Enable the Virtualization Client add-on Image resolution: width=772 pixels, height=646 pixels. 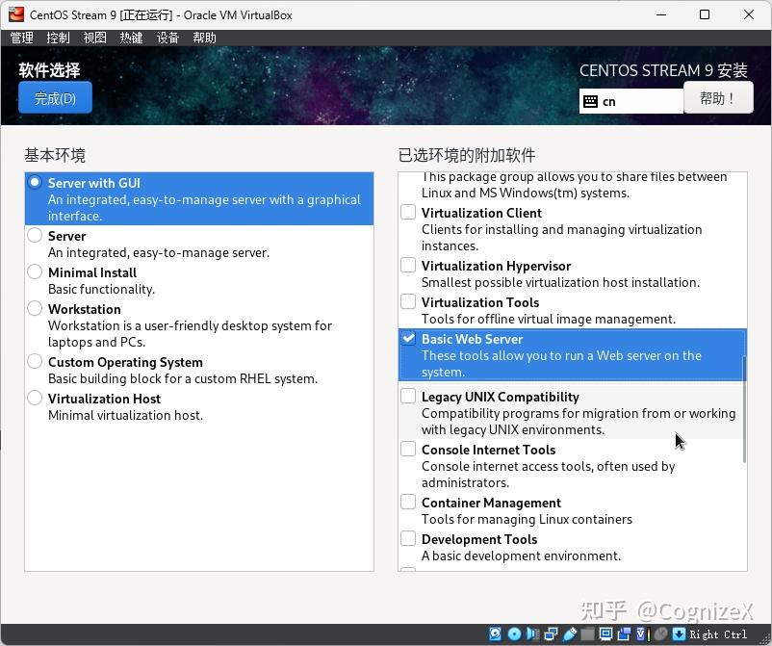pos(408,213)
